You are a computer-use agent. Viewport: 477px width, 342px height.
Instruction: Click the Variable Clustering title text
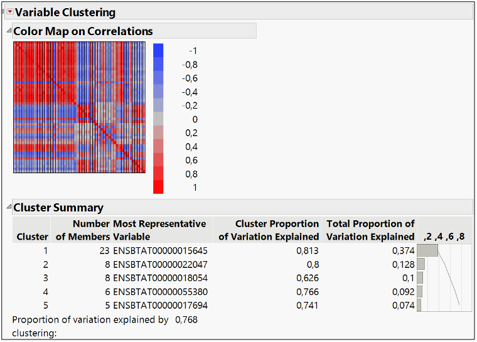[x=65, y=12]
